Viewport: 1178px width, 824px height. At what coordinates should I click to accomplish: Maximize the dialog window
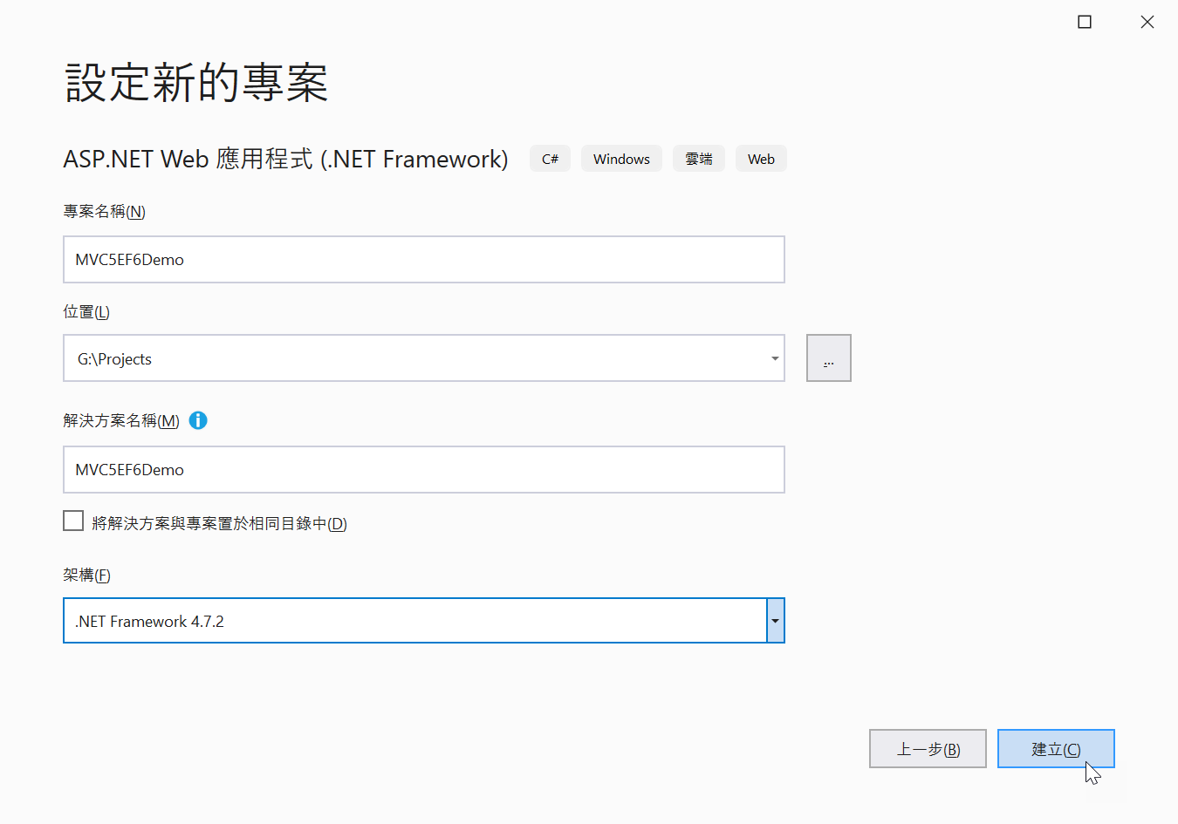click(x=1085, y=22)
